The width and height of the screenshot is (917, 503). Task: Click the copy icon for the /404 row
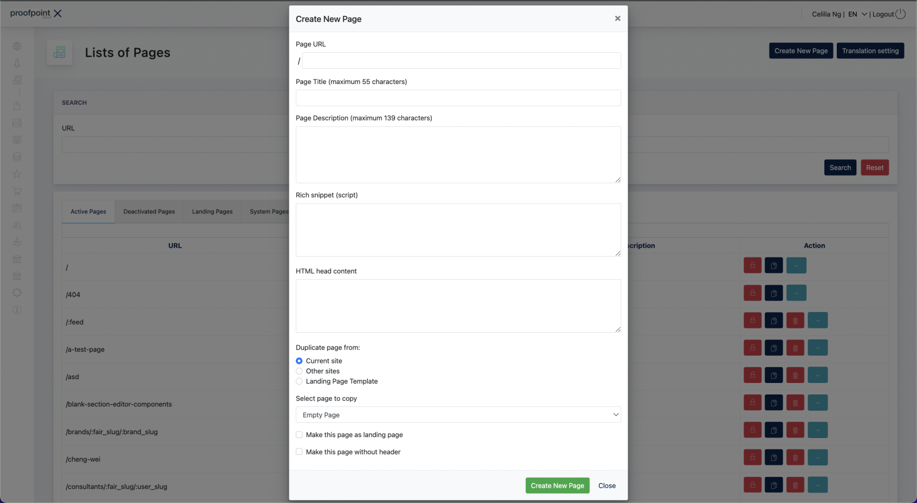pyautogui.click(x=773, y=293)
